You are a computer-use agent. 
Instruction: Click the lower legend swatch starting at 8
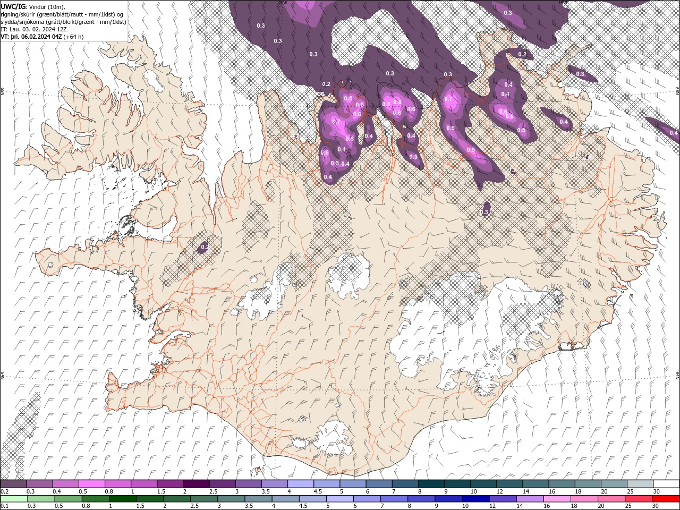point(422,499)
